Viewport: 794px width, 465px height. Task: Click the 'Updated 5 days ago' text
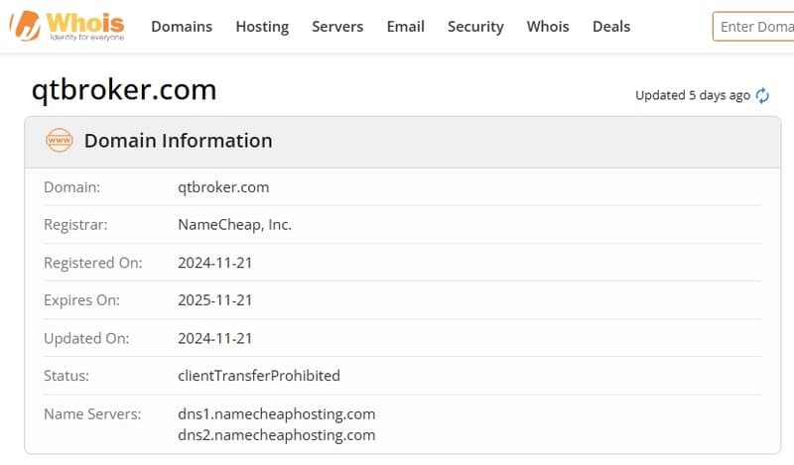pos(693,95)
